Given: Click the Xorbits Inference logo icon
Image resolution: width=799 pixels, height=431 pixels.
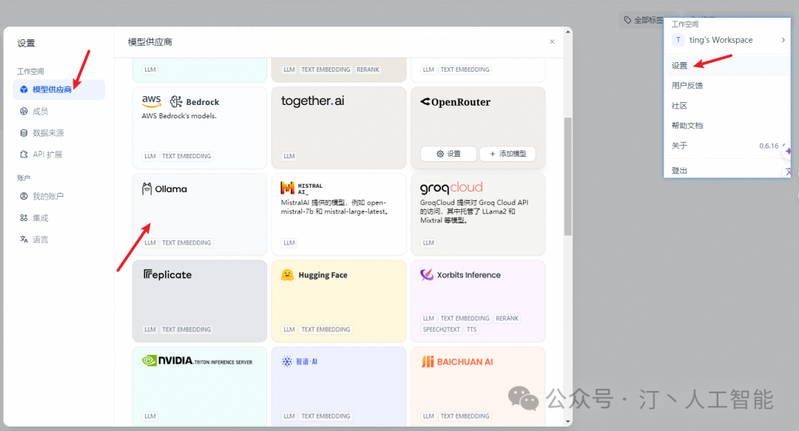Looking at the screenshot, I should coord(427,275).
